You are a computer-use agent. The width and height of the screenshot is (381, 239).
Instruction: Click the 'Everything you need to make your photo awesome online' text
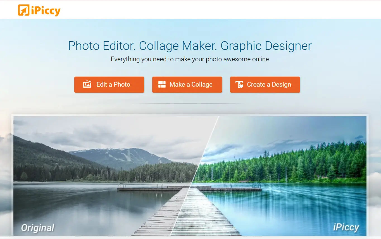[x=190, y=59]
